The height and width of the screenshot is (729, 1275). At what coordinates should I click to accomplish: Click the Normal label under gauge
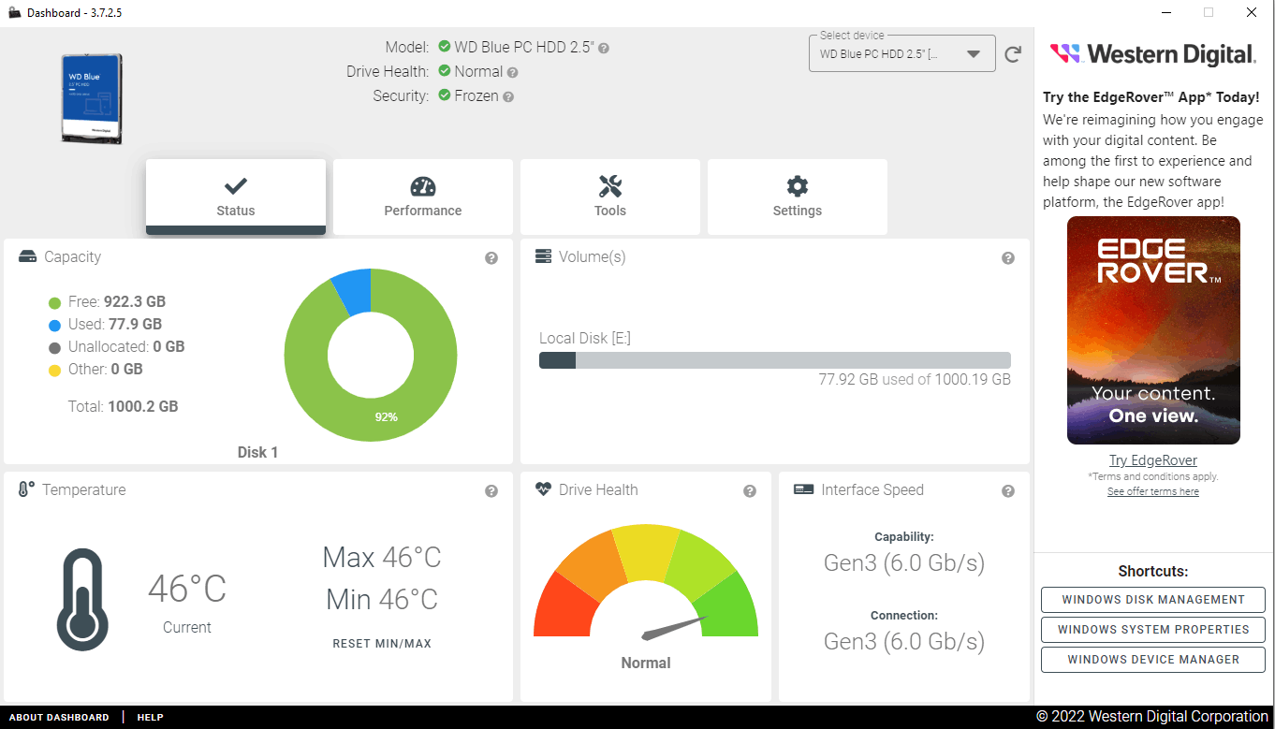(646, 663)
